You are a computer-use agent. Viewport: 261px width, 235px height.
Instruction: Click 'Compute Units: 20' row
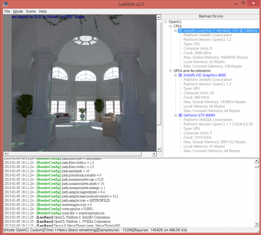199,93
